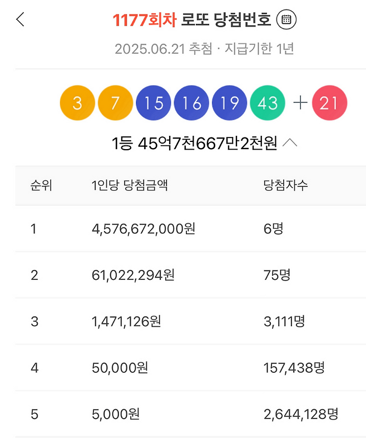Select the blue ball number 15
366x438 pixels.
point(154,103)
